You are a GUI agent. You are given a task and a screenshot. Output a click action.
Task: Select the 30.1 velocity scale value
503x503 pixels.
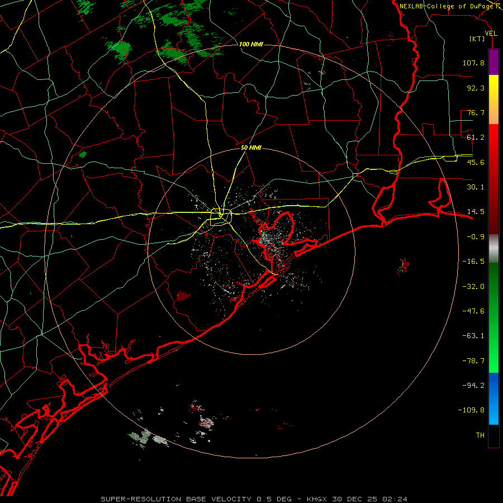point(476,187)
